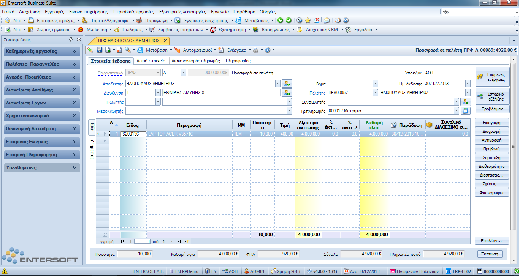Click the Εισαγωγή button

click(492, 123)
